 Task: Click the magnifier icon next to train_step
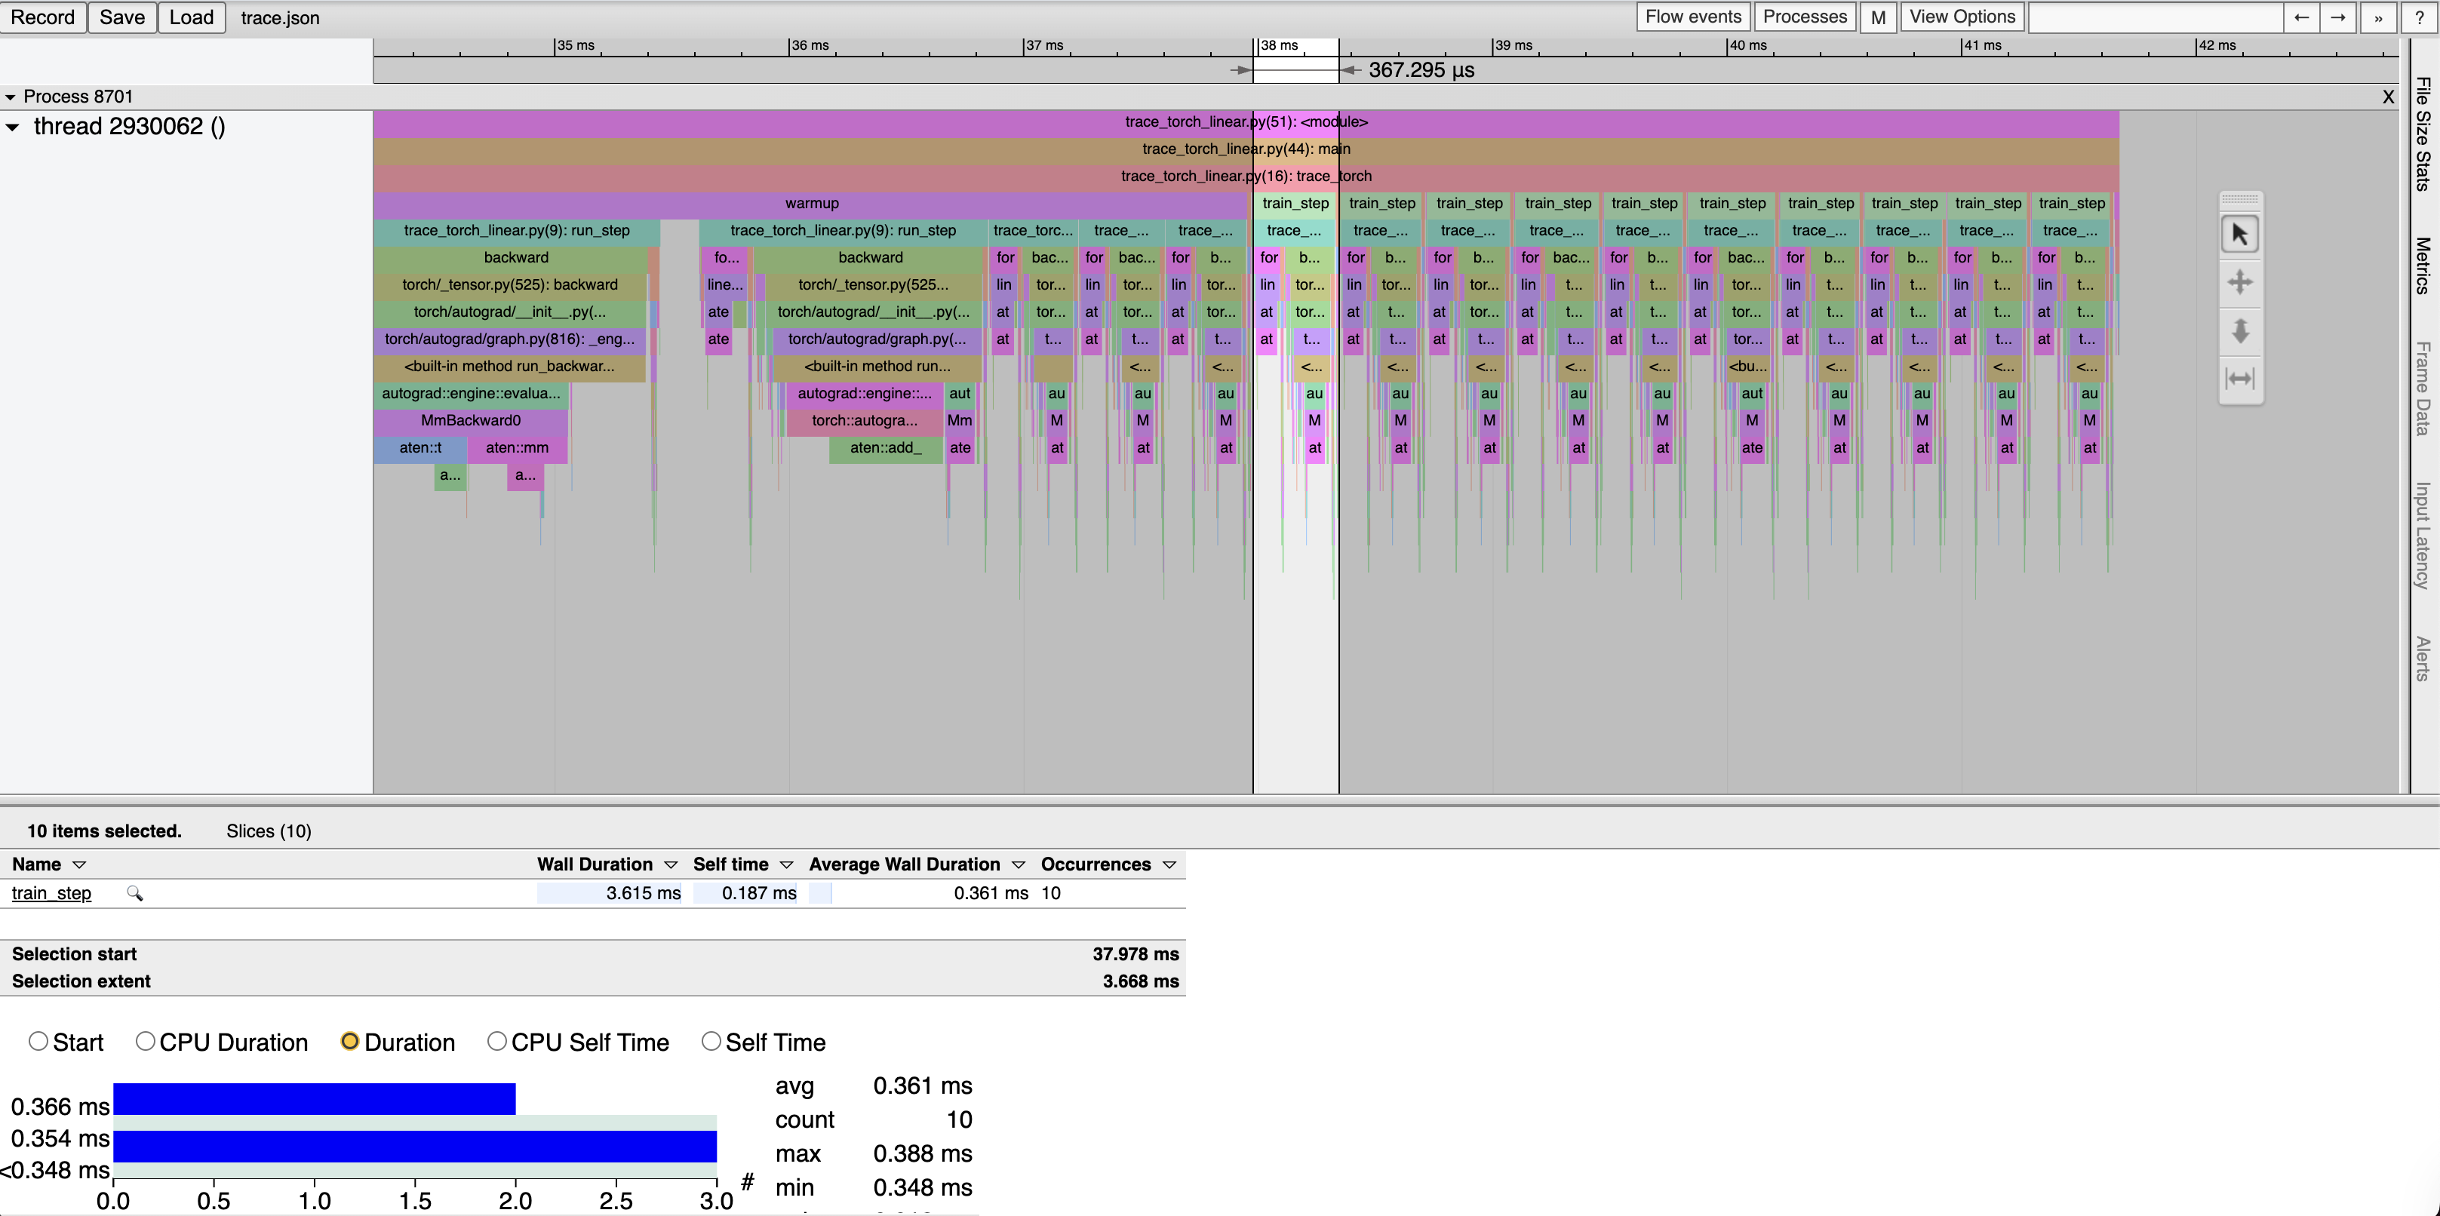[x=134, y=893]
